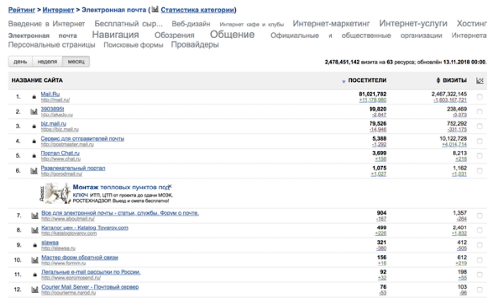This screenshot has height=303, width=494.
Task: Sort table by Визиты column
Action: [x=454, y=80]
